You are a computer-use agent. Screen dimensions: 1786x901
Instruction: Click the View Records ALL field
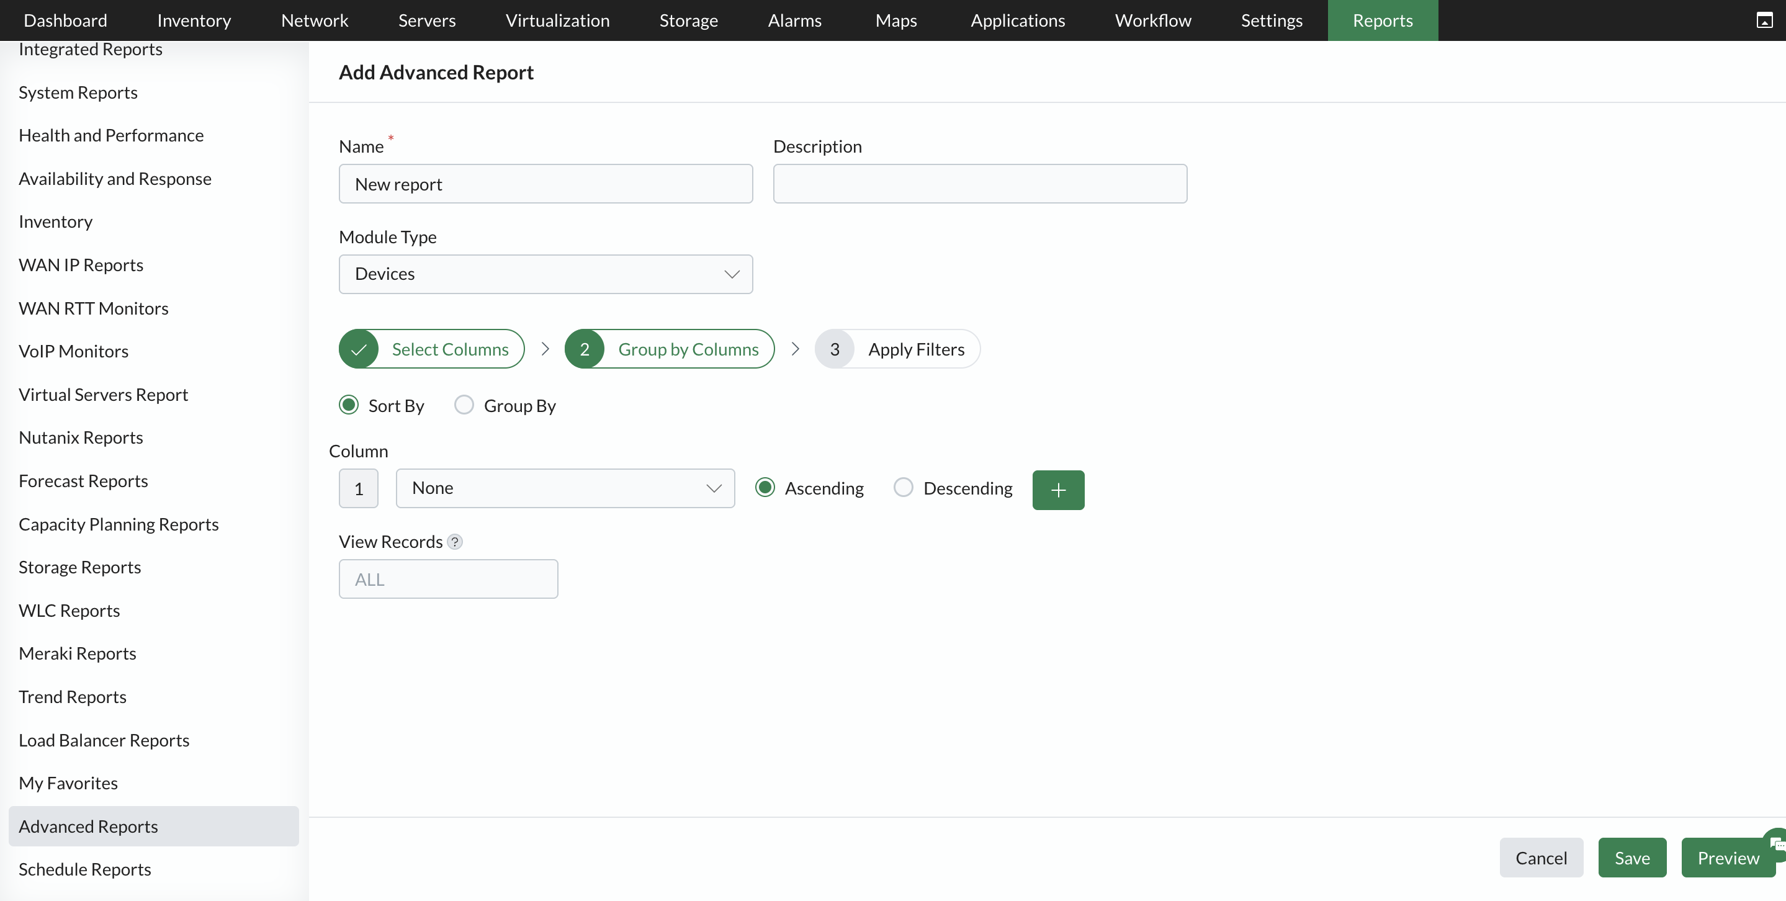pos(448,579)
